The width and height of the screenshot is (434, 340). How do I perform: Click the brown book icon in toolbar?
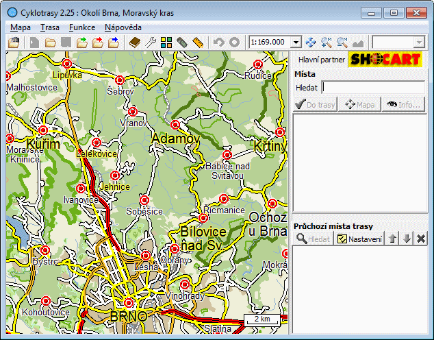(135, 42)
